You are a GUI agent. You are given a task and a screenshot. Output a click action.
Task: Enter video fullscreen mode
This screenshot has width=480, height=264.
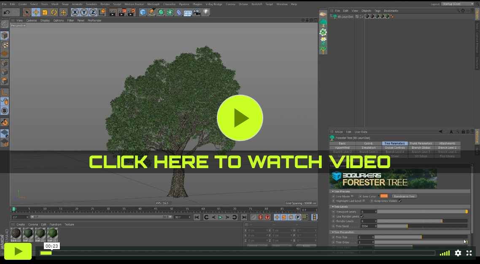pos(469,253)
